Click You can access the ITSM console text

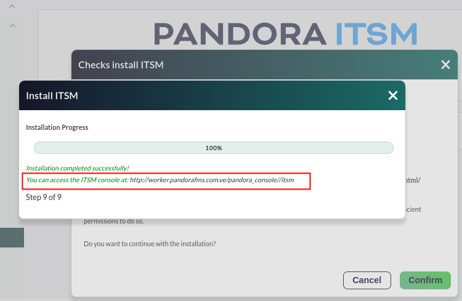click(77, 180)
